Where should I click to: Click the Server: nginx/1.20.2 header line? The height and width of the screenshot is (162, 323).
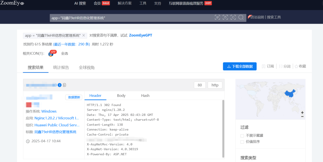coord(106,110)
